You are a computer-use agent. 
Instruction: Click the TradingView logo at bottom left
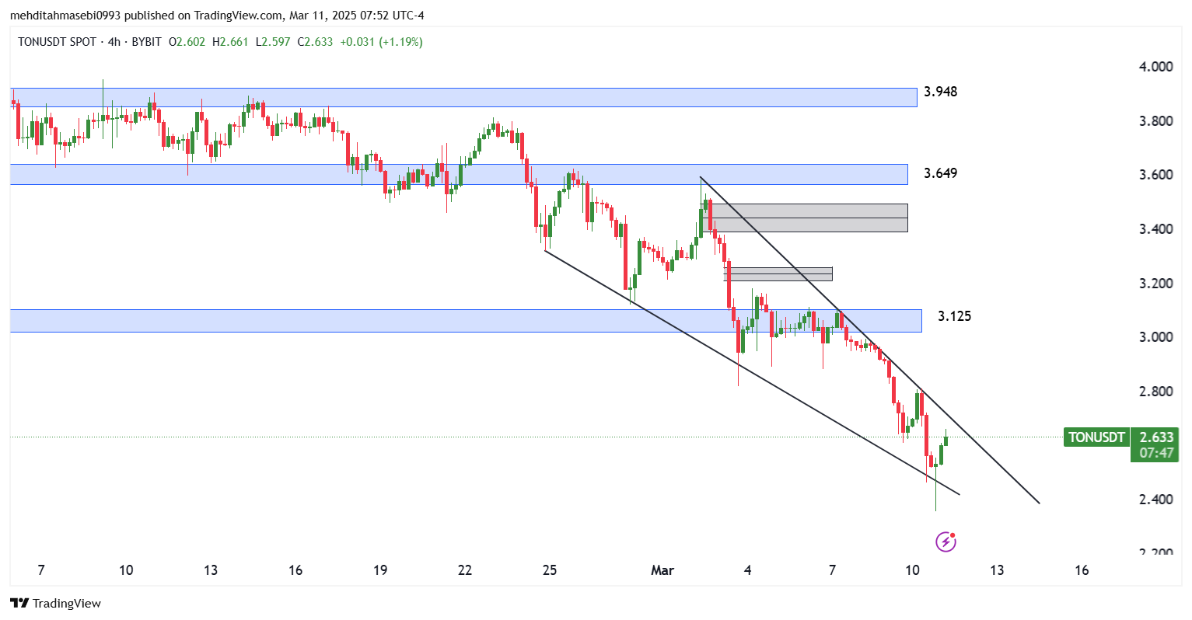(55, 603)
